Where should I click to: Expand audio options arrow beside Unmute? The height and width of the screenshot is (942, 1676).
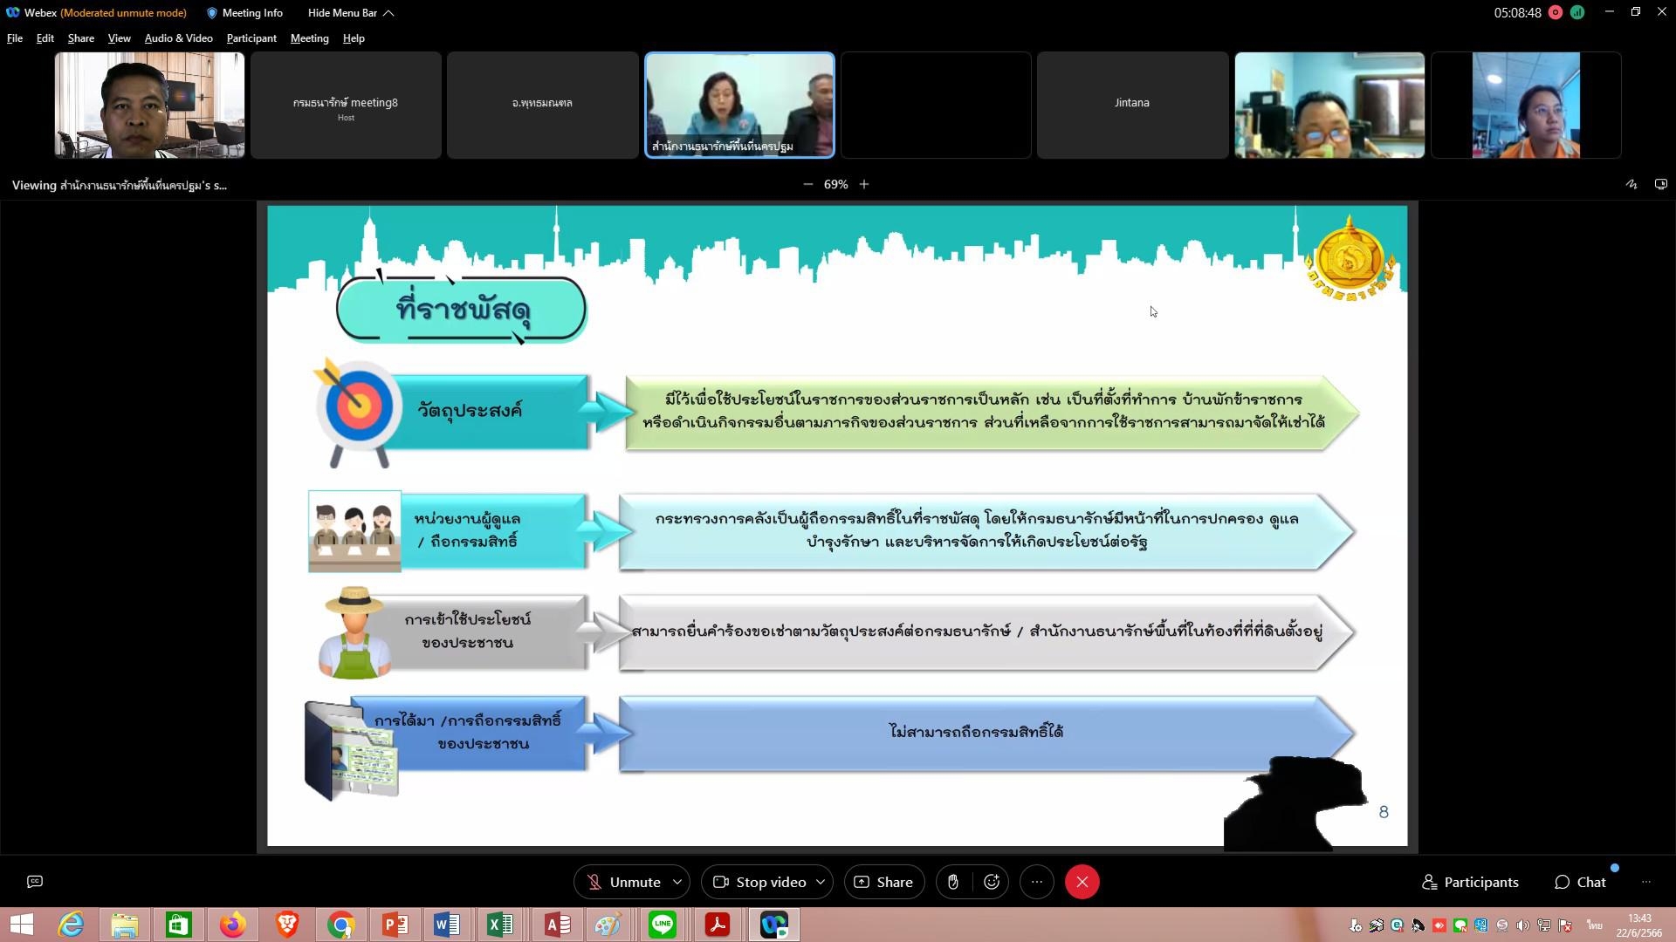677,882
